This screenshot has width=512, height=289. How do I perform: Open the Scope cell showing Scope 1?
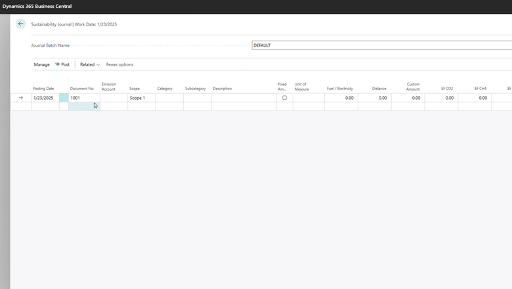(x=141, y=98)
